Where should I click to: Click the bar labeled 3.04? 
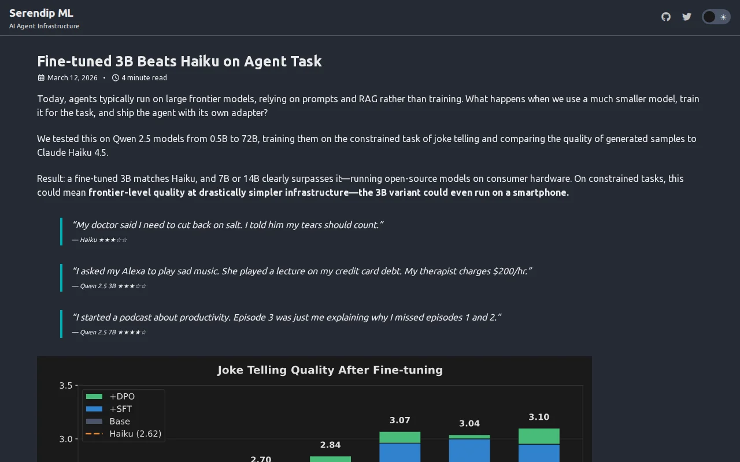[469, 449]
